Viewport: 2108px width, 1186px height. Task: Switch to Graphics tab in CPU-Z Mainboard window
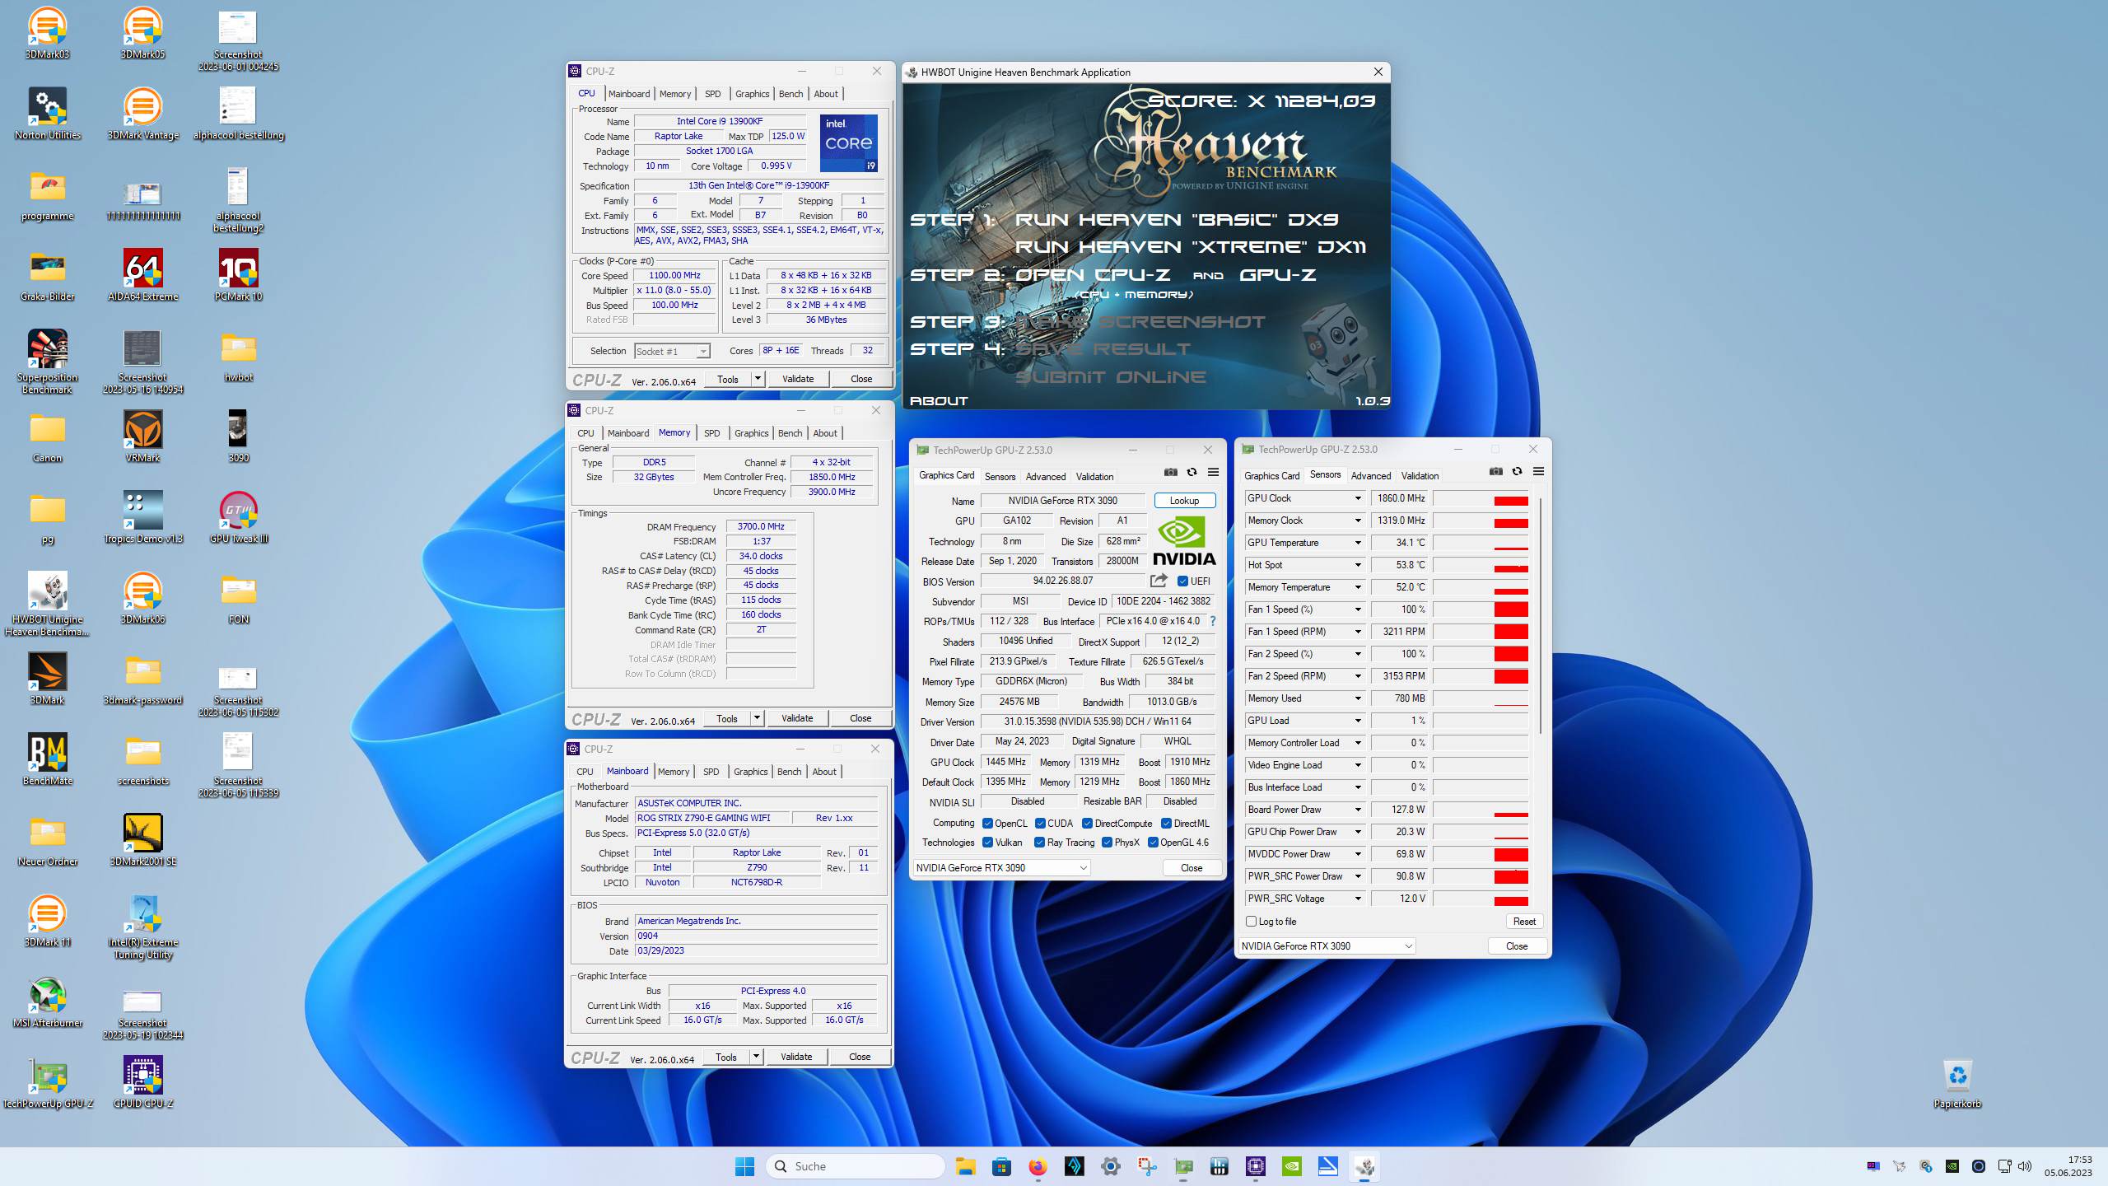[x=750, y=772]
